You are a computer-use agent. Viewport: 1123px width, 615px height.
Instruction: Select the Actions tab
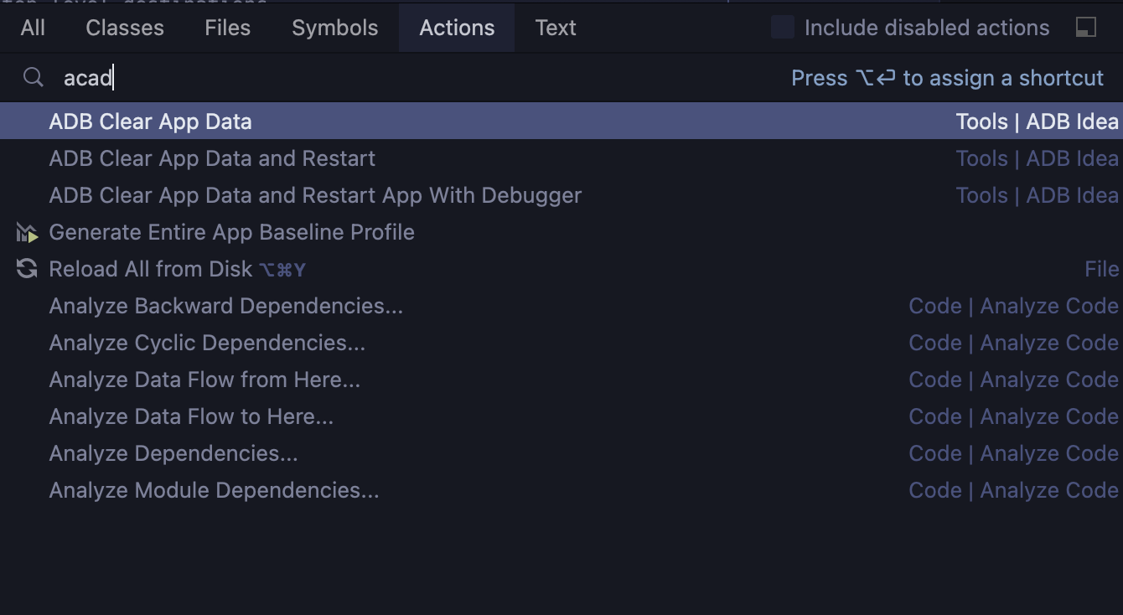tap(456, 27)
